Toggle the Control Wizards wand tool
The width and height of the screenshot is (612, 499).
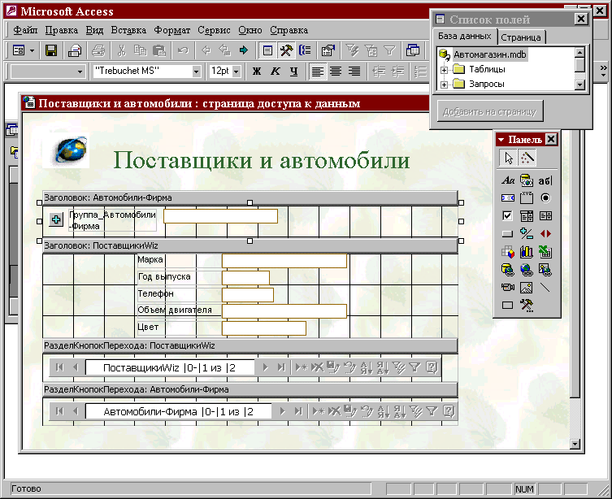tap(527, 158)
